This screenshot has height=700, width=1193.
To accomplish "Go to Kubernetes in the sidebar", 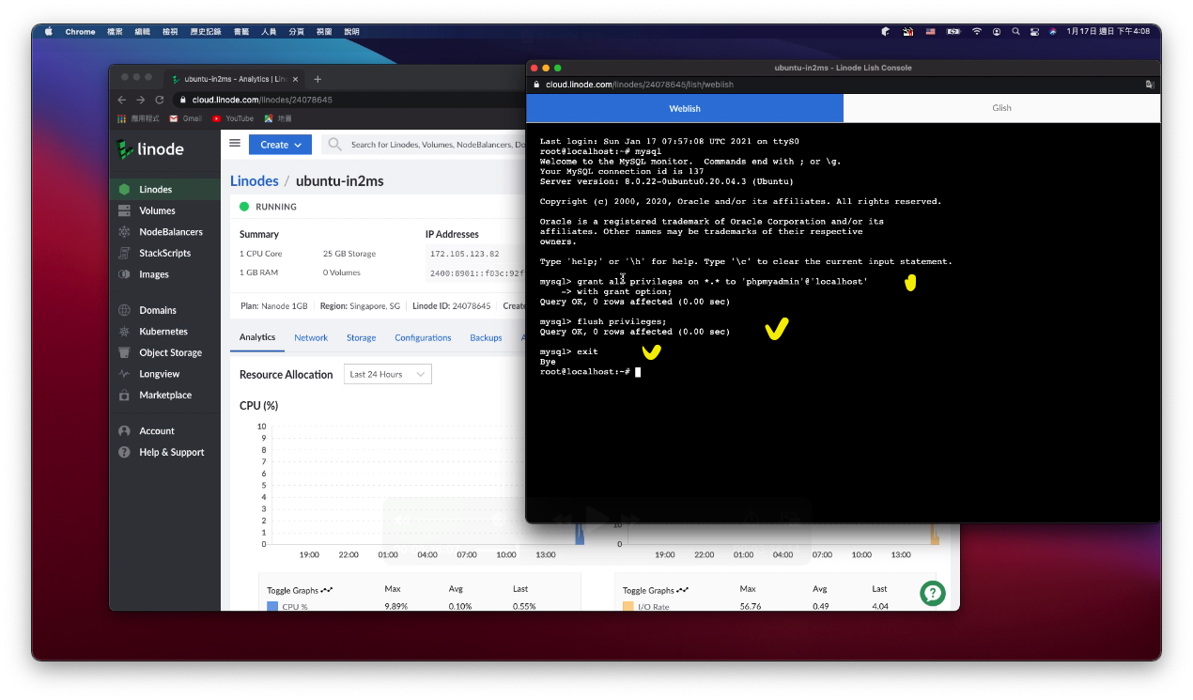I will 164,332.
